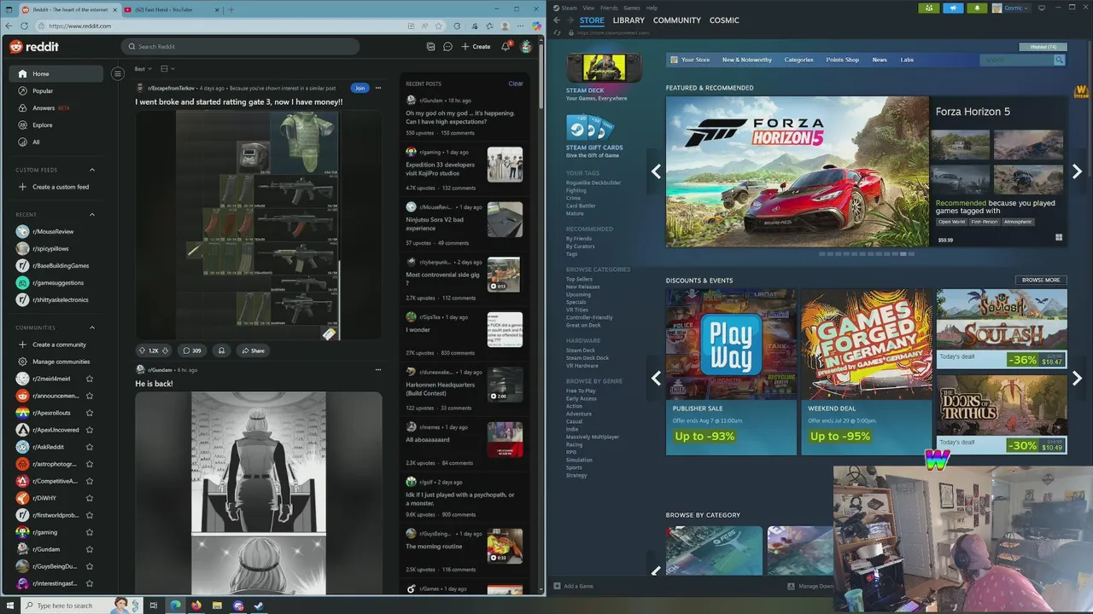Open the Windows Start menu
The height and width of the screenshot is (614, 1093).
coord(9,605)
